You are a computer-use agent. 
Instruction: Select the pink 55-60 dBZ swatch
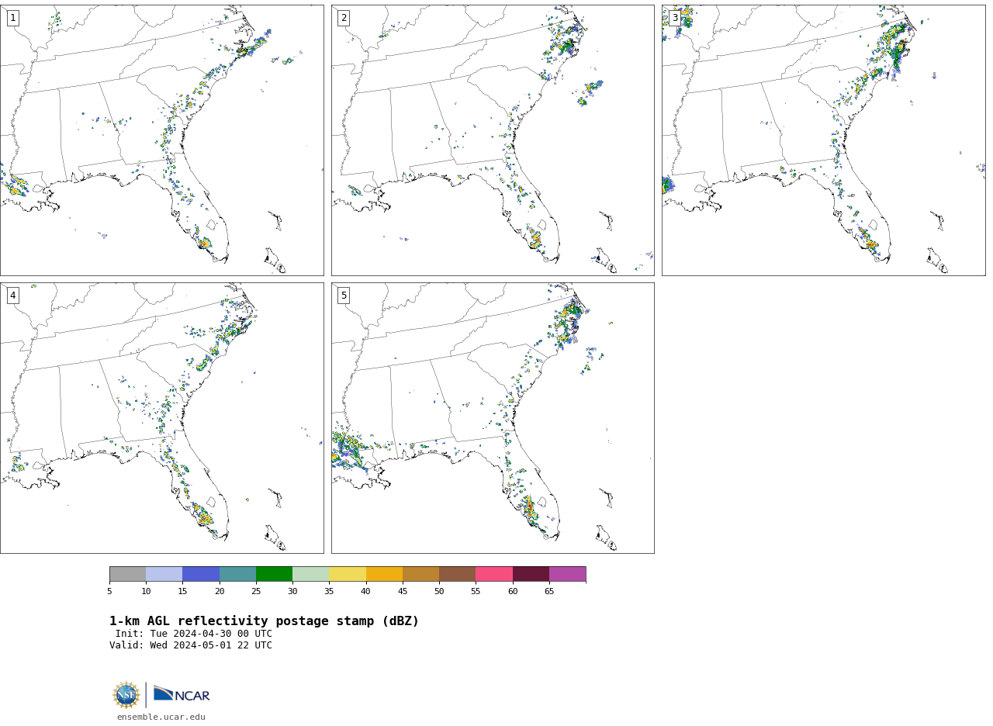coord(494,574)
